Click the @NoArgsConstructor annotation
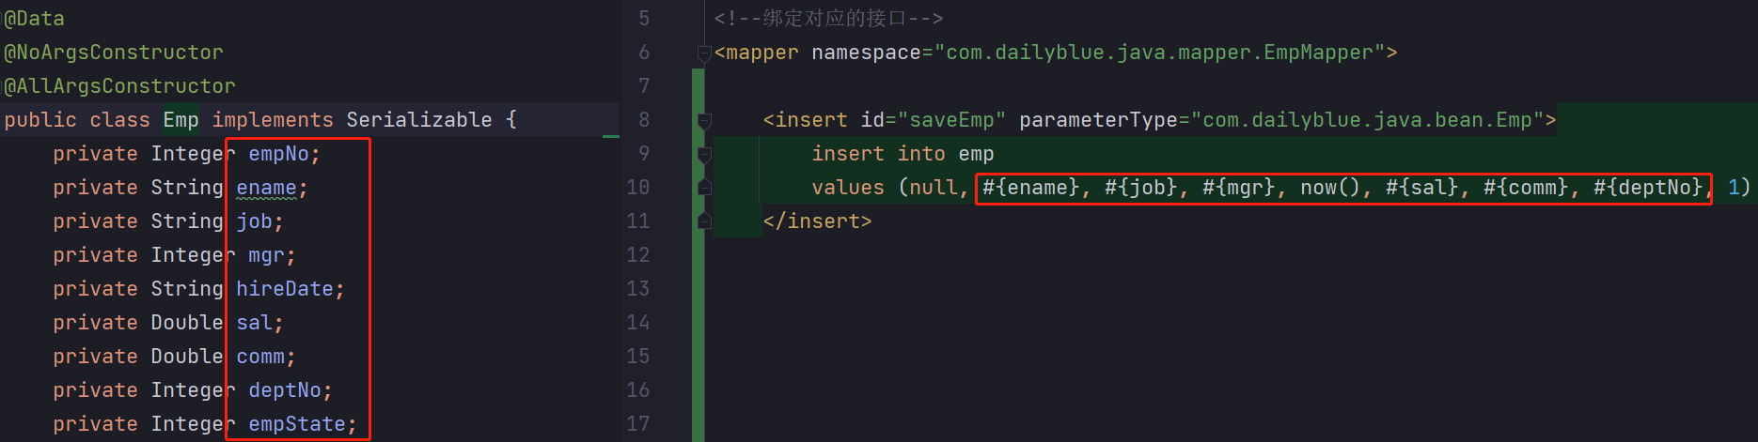Viewport: 1758px width, 442px height. [114, 53]
